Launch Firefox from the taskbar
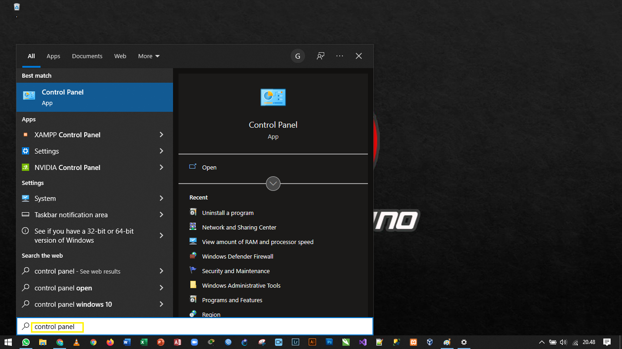622x349 pixels. click(110, 342)
